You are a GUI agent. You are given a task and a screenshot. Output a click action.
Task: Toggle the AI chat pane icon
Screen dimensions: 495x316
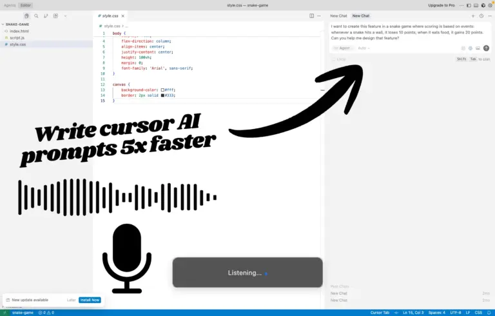[483, 5]
